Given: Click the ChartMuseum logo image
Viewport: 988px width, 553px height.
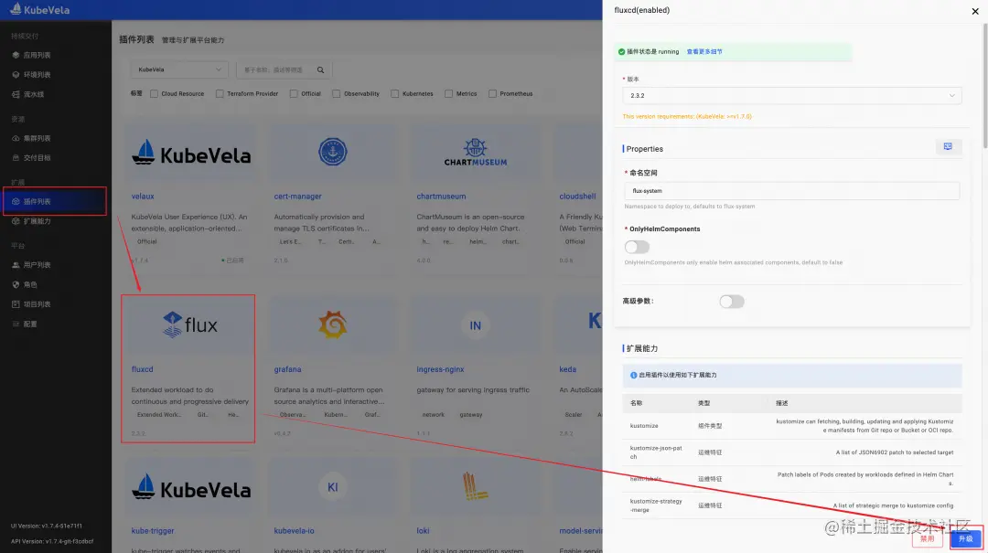Looking at the screenshot, I should [x=475, y=153].
